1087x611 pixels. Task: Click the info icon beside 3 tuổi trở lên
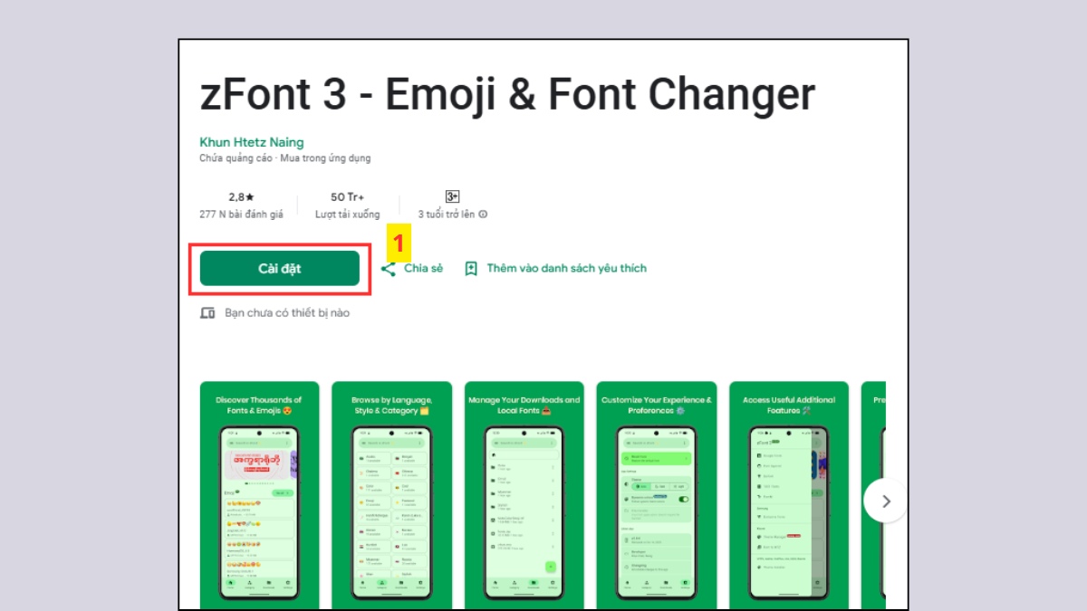tap(483, 215)
